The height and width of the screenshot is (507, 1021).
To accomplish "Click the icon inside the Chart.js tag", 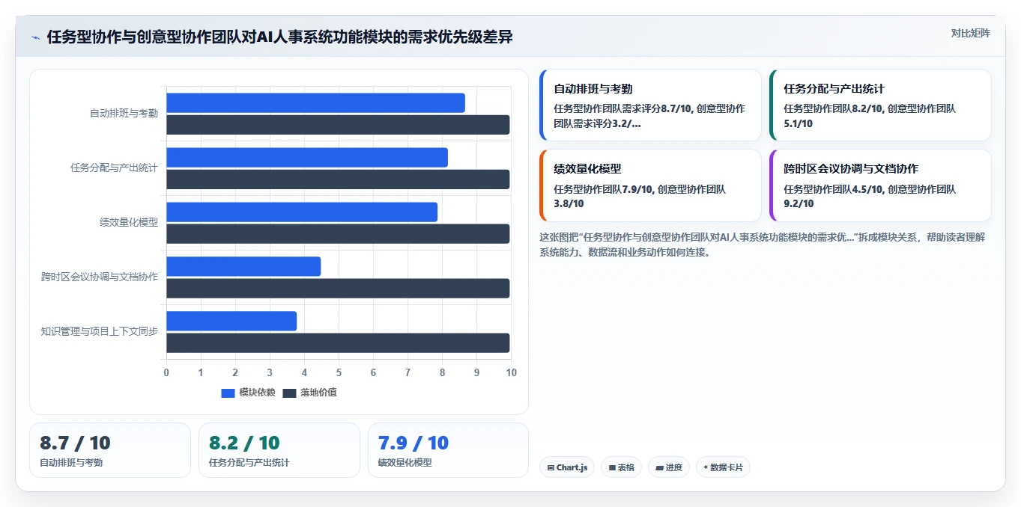I will 551,468.
